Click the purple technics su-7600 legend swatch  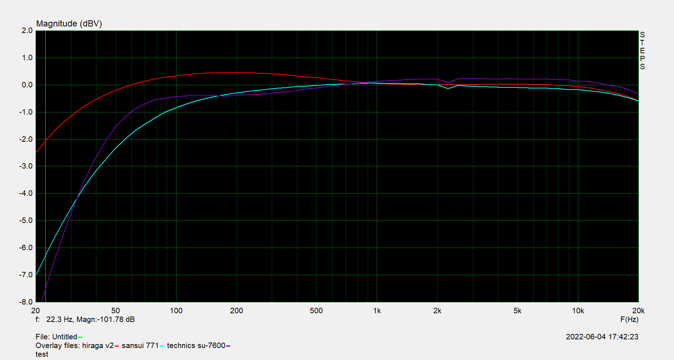(228, 346)
